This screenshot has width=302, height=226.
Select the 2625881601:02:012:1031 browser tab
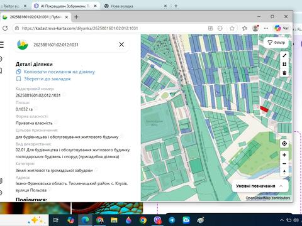pyautogui.click(x=35, y=17)
